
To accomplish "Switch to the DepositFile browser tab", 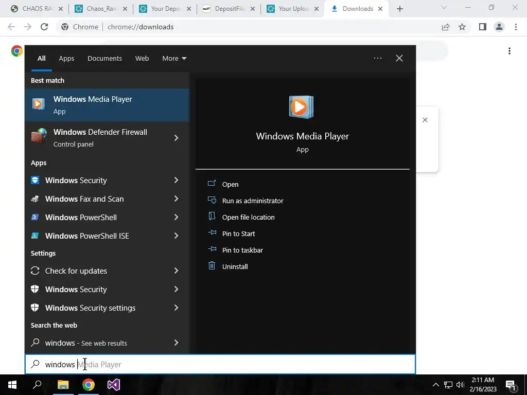I will pyautogui.click(x=230, y=9).
